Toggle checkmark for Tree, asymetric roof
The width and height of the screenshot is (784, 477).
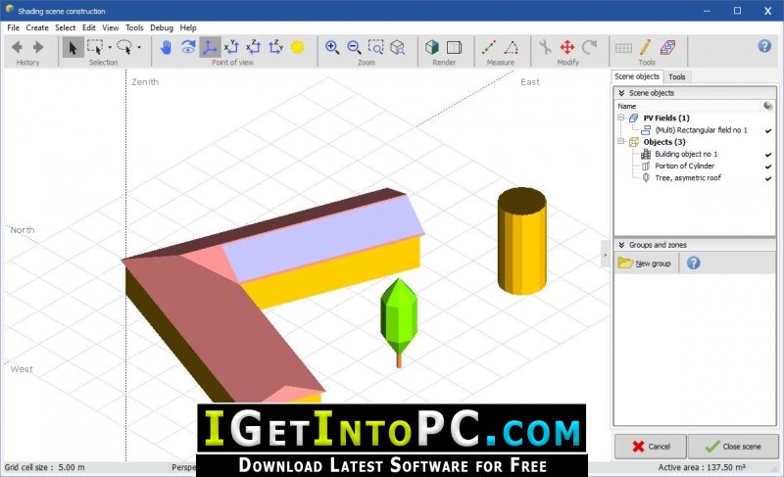point(768,178)
